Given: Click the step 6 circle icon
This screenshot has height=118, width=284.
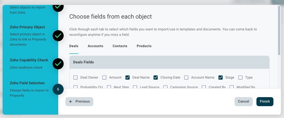Looking at the screenshot, I should pos(58,89).
